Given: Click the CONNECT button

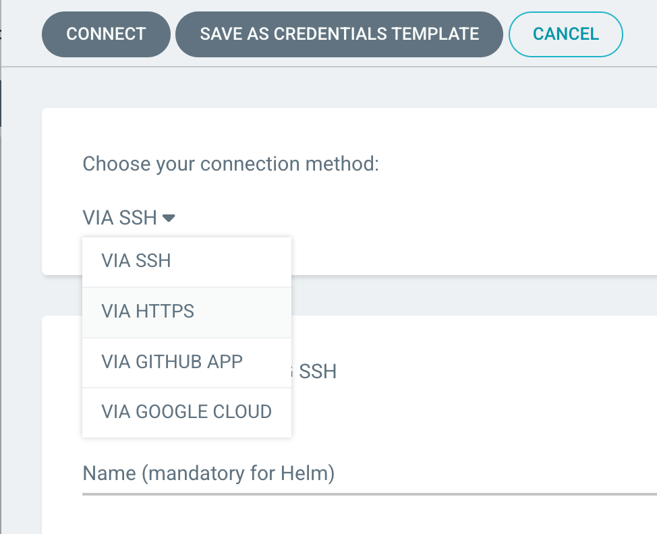Looking at the screenshot, I should pyautogui.click(x=106, y=34).
